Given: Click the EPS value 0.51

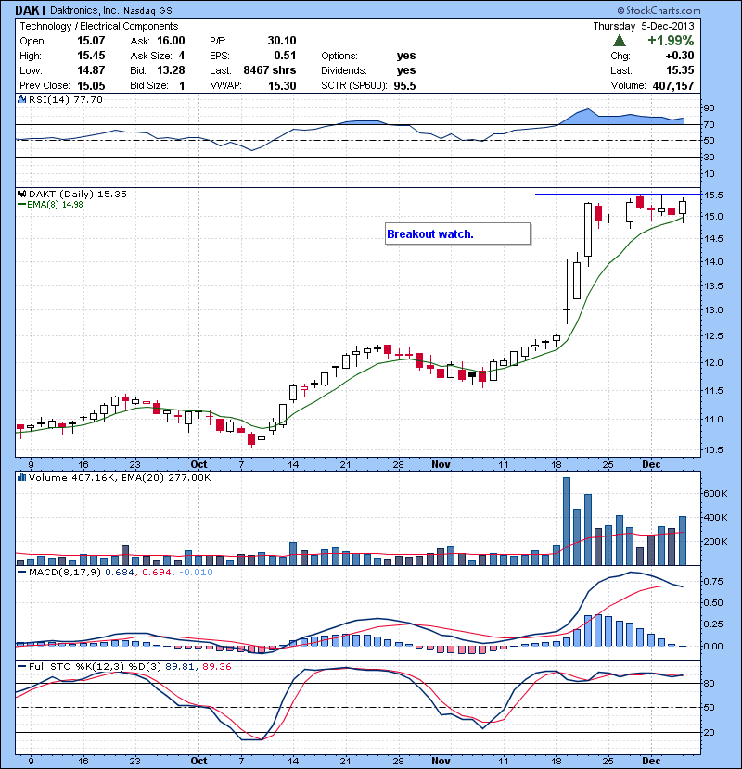Looking at the screenshot, I should pyautogui.click(x=285, y=56).
